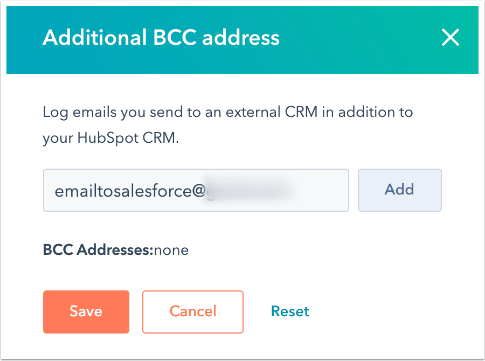
Task: Focus the emailtosalesforce email input field
Action: (x=196, y=190)
